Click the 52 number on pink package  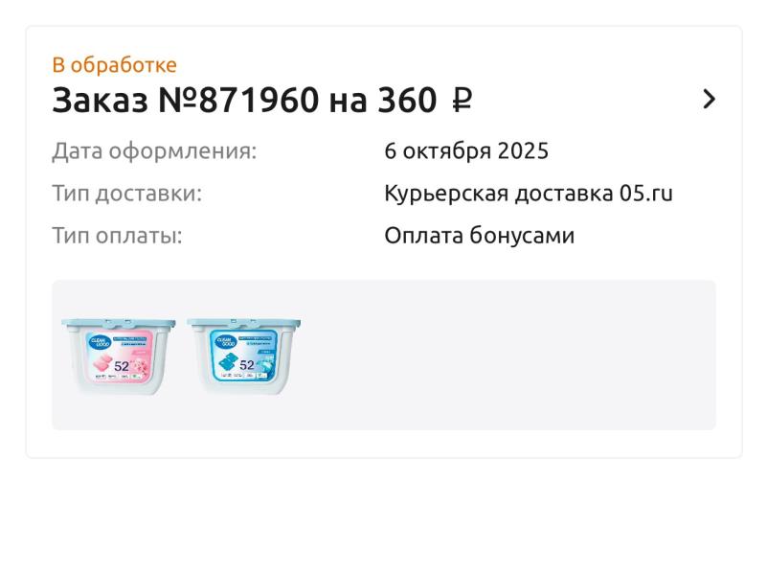point(122,366)
